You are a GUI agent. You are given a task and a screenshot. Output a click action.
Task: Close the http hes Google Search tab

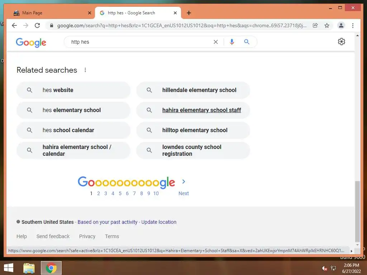pyautogui.click(x=175, y=13)
